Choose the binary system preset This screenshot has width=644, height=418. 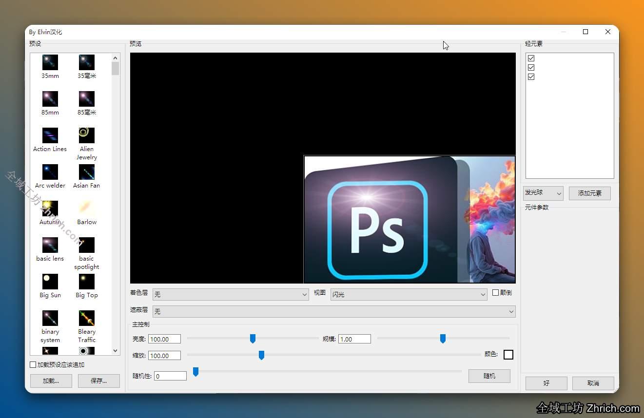(50, 326)
